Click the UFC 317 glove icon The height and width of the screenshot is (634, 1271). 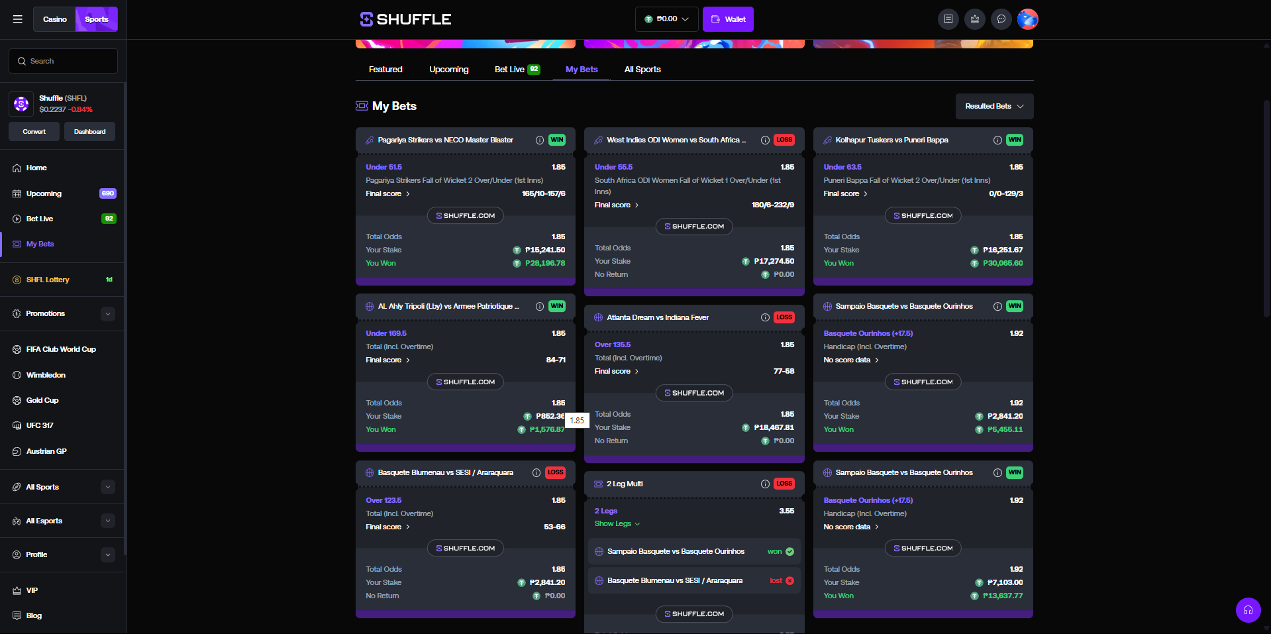17,425
